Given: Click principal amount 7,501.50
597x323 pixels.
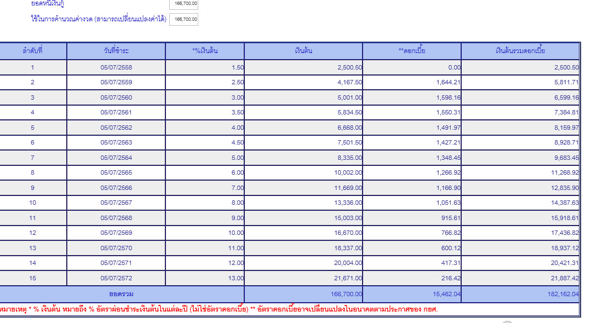Looking at the screenshot, I should (349, 142).
